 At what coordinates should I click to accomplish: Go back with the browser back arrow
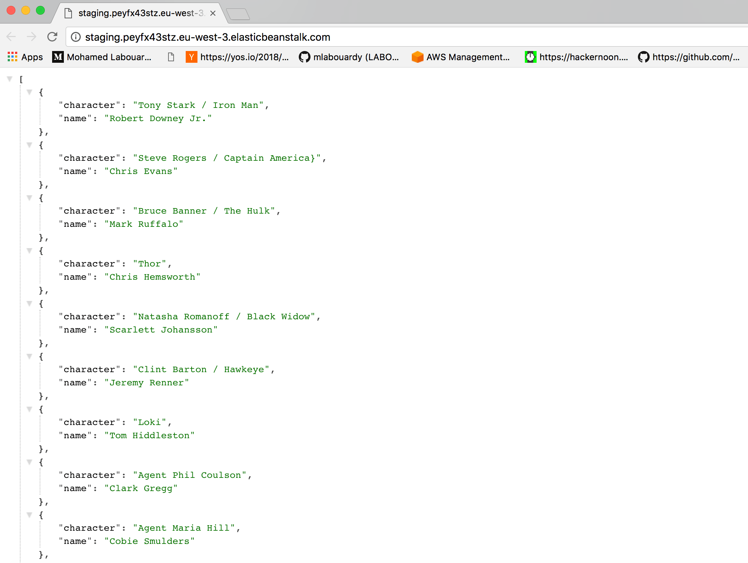pos(11,37)
